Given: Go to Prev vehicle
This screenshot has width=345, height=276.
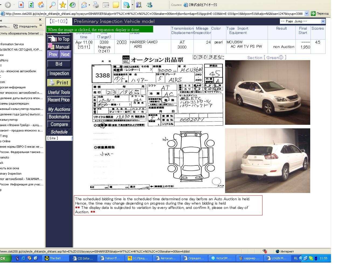Looking at the screenshot, I should tap(53, 54).
